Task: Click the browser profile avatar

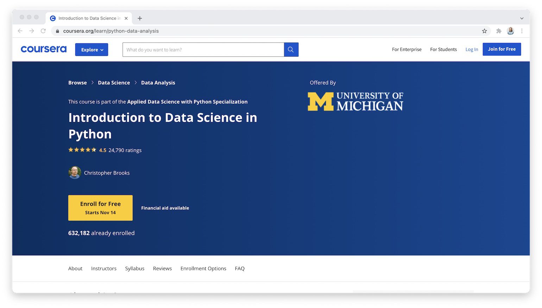Action: tap(510, 31)
